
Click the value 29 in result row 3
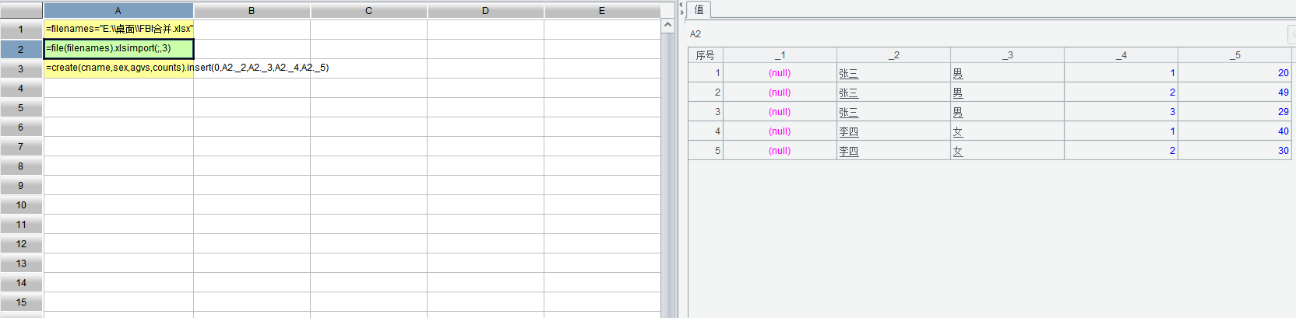tap(1234, 112)
